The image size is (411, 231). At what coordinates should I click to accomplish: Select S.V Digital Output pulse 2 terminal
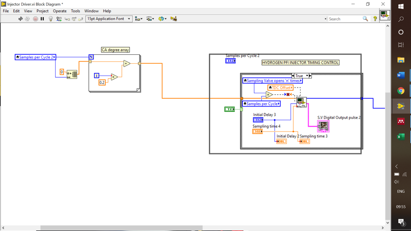point(323,126)
